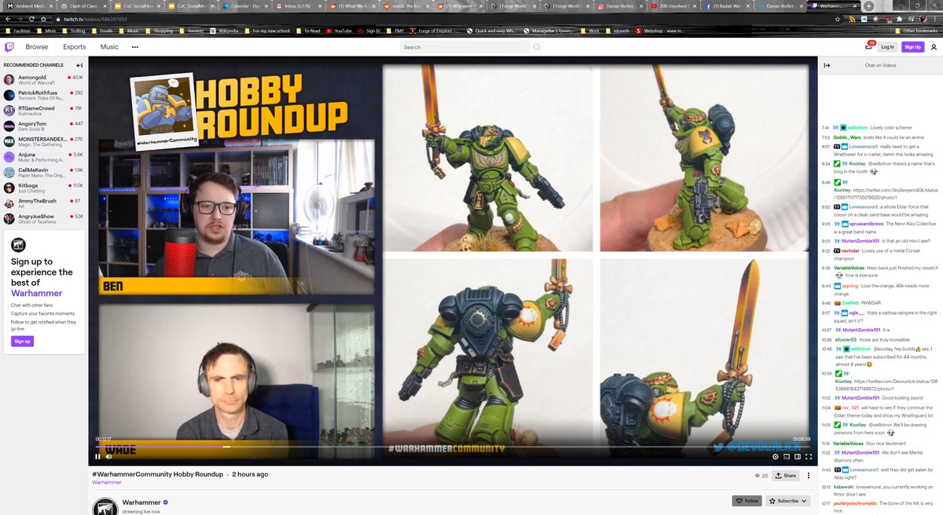Jump to chat timestamp 12:17
Image resolution: width=943 pixels, height=515 pixels.
pyautogui.click(x=826, y=503)
